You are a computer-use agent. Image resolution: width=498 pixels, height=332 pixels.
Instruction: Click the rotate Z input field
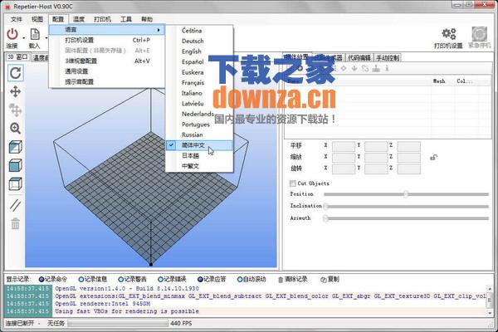point(408,169)
